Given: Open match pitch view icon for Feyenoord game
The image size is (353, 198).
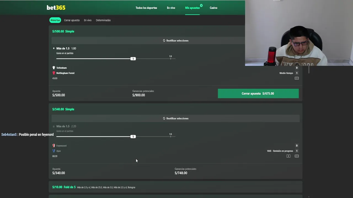Looking at the screenshot, I should point(296,156).
